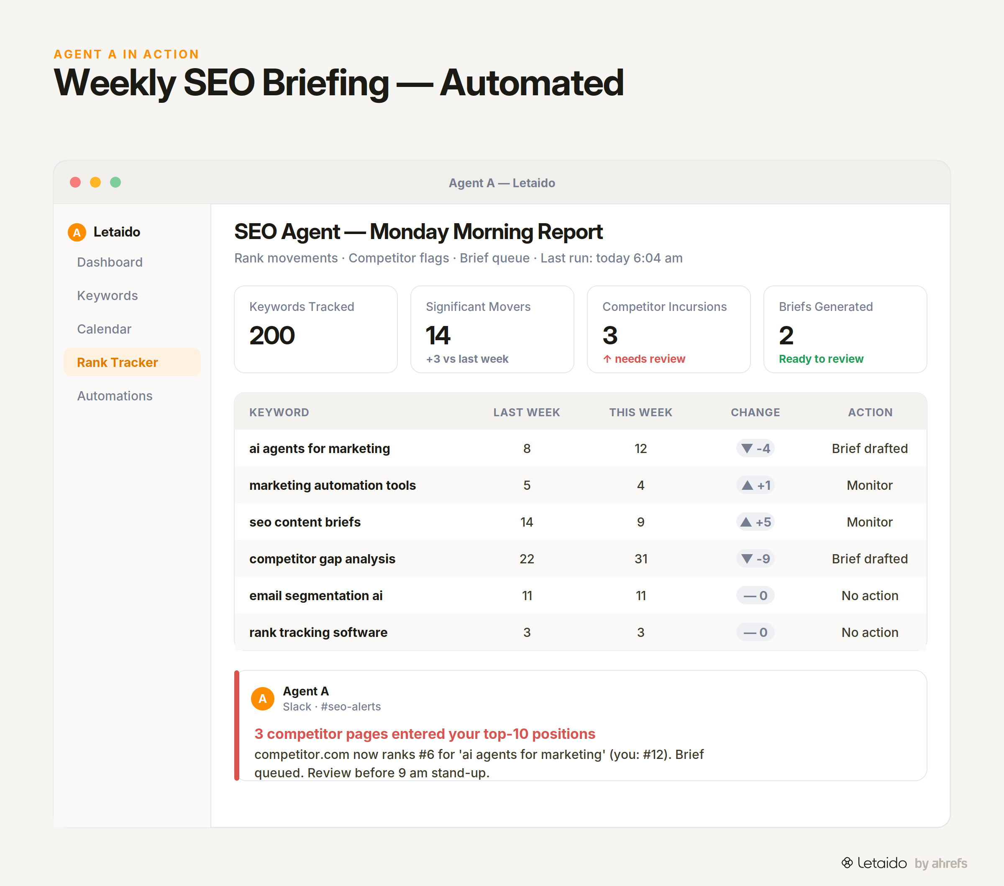Click the Agent A avatar in Slack alert
The width and height of the screenshot is (1004, 886).
tap(262, 699)
